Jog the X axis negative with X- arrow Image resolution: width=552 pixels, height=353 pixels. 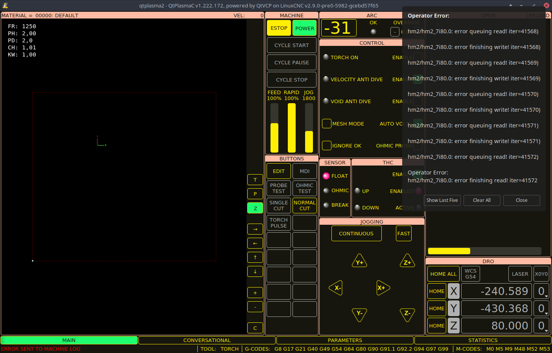pyautogui.click(x=336, y=288)
